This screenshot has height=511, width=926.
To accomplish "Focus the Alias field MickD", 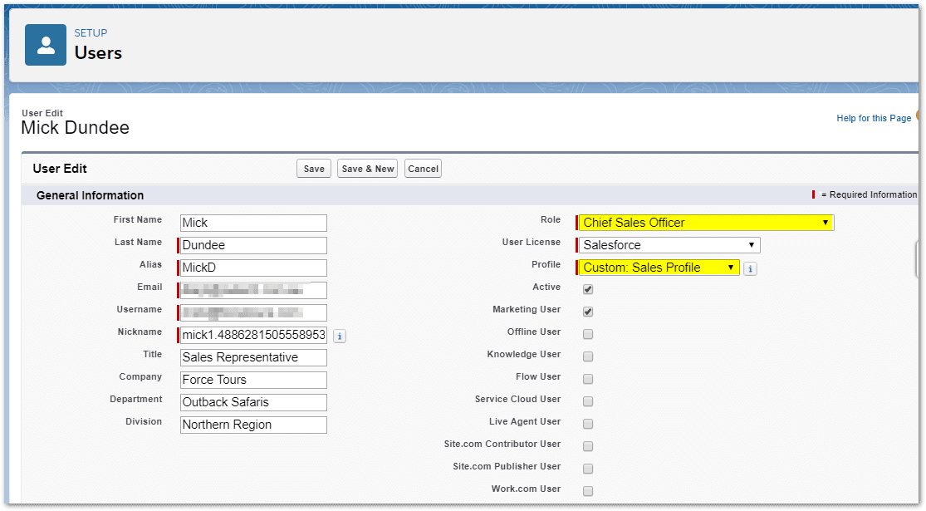I will point(253,268).
